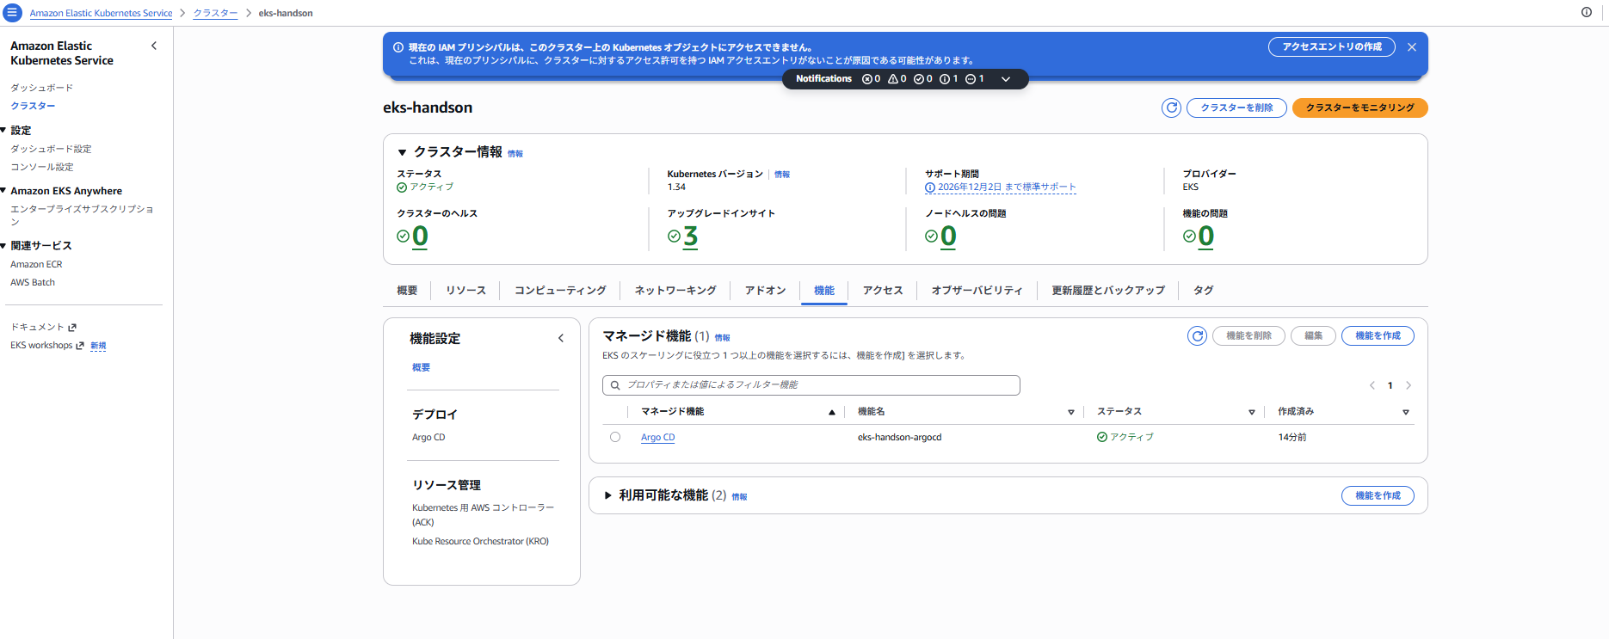1609x639 pixels.
Task: Collapse the EKS side navigation chevron
Action: (154, 46)
